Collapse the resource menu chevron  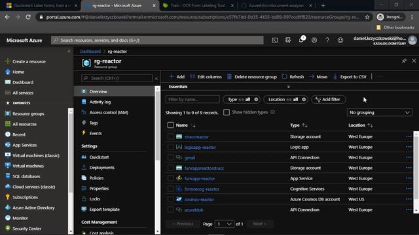tap(156, 78)
